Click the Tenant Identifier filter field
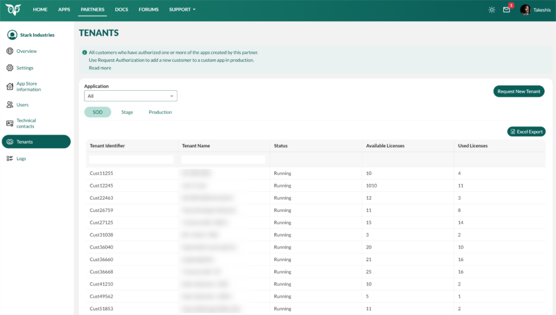Viewport: 556px width, 315px height. click(131, 160)
